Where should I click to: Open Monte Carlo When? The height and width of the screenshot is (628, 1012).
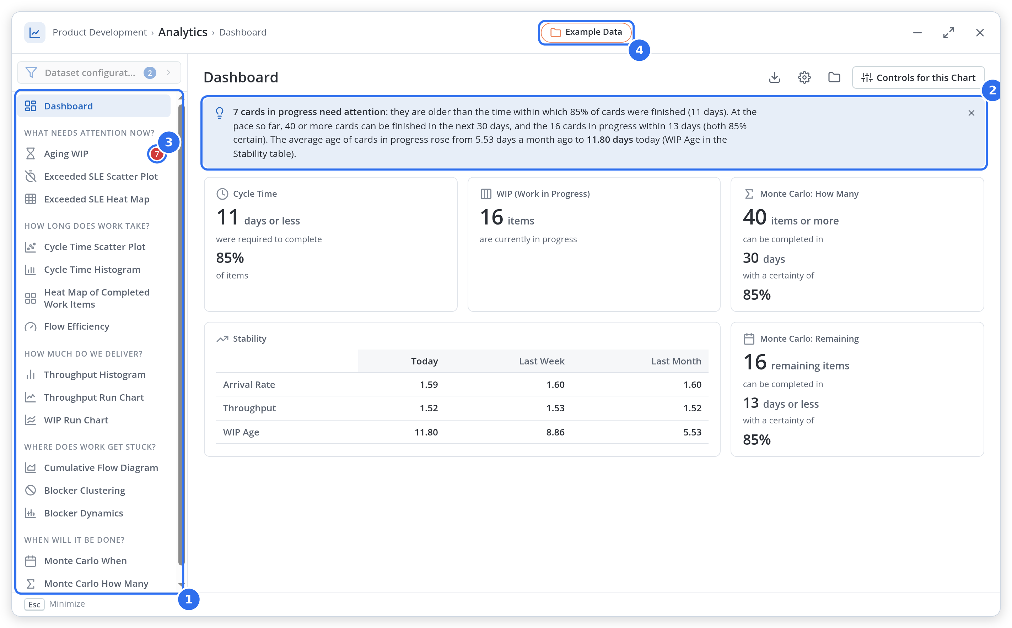click(94, 561)
